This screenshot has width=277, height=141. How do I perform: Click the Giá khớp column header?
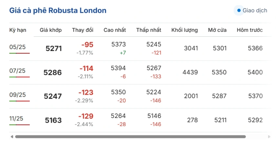[x=51, y=30]
